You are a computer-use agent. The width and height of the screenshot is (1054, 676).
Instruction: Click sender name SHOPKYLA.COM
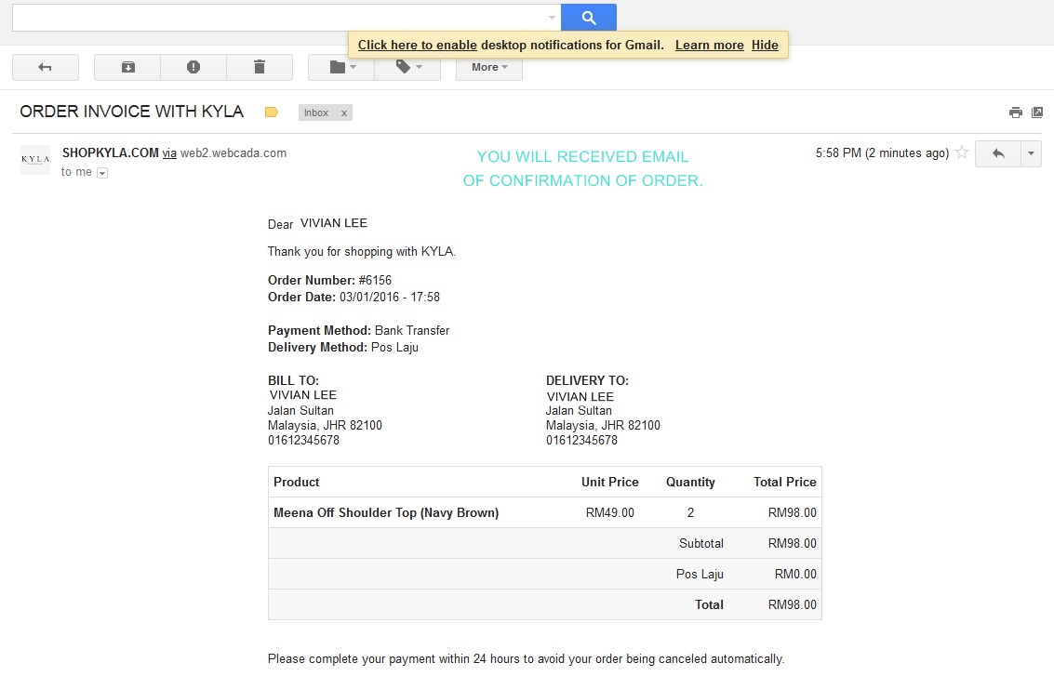coord(111,152)
